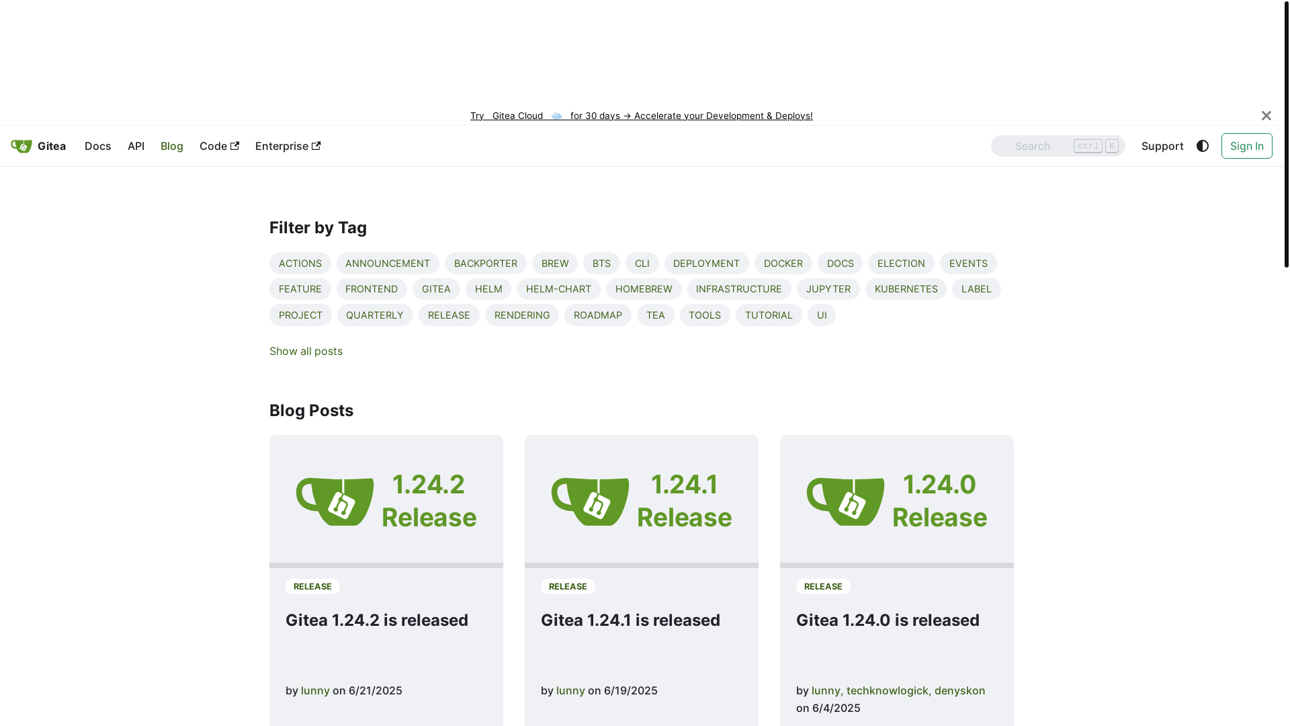Select the DOCKER tag

pyautogui.click(x=783, y=264)
